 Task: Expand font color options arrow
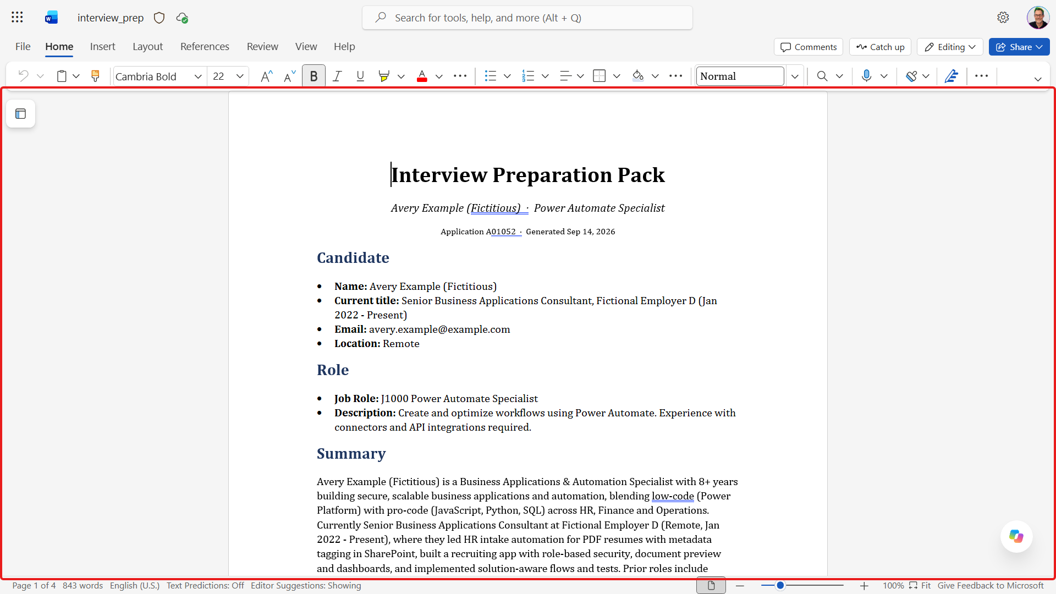439,76
